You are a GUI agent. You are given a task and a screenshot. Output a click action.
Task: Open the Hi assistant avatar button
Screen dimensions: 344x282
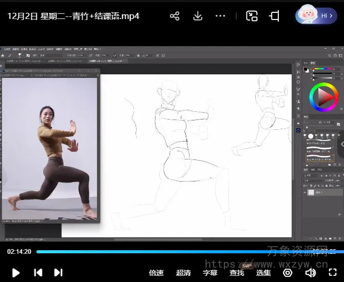(x=316, y=15)
